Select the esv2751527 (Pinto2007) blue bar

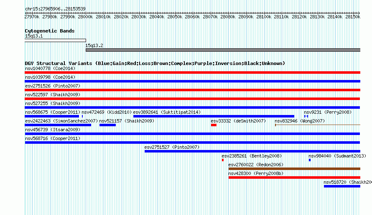(252, 151)
